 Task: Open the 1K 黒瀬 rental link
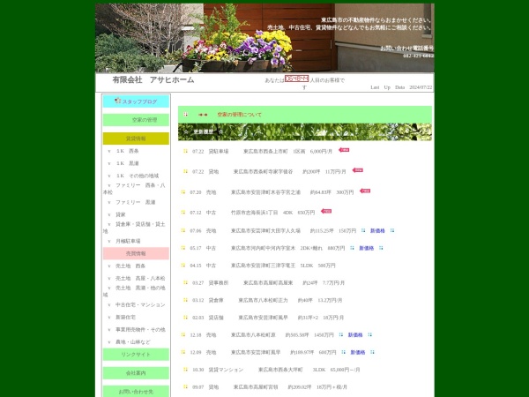tap(127, 163)
